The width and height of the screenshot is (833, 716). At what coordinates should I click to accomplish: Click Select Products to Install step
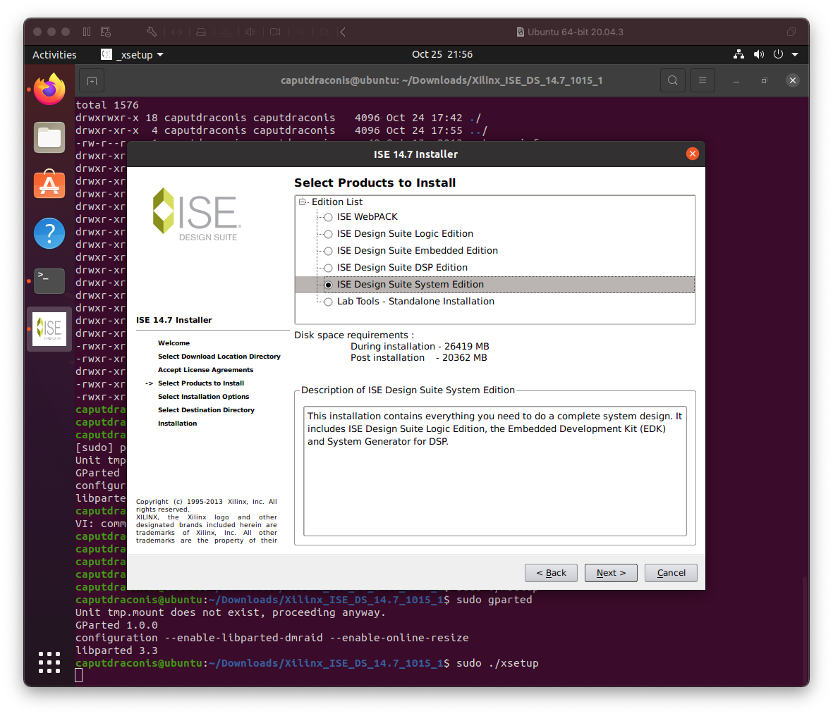(201, 383)
